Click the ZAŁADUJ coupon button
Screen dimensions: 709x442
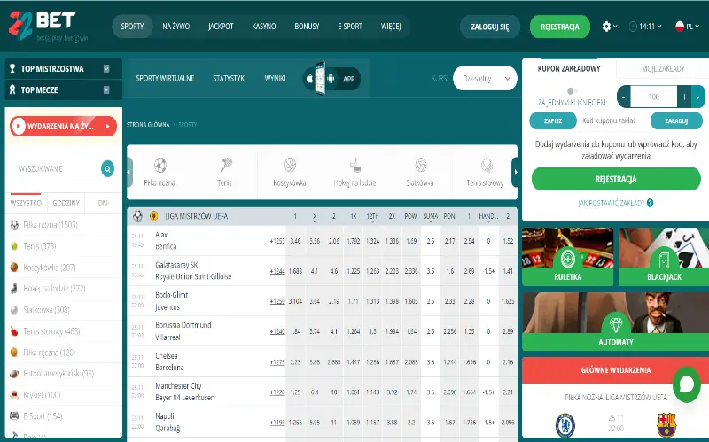[x=676, y=120]
